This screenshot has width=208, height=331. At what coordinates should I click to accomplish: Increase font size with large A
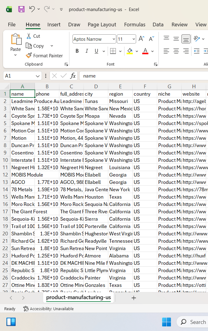click(142, 39)
